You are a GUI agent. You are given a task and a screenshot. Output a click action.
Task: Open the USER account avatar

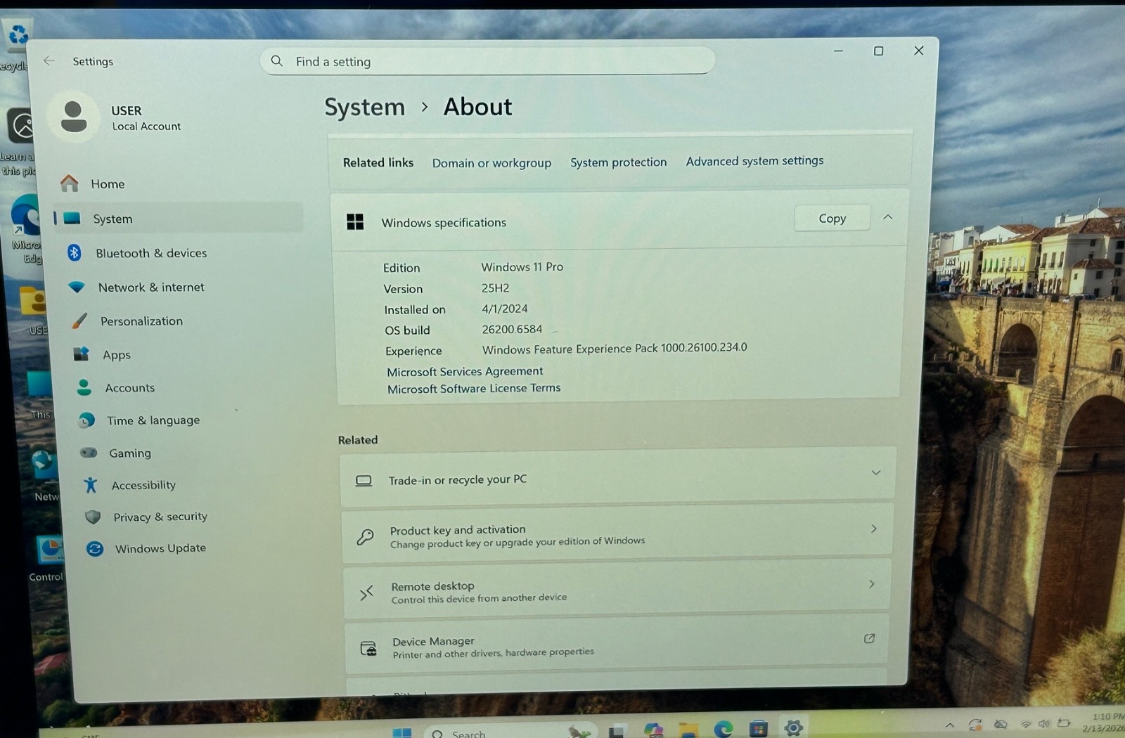coord(74,117)
